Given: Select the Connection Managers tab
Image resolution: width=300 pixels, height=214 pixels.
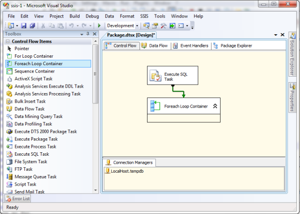Looking at the screenshot, I should 130,163.
